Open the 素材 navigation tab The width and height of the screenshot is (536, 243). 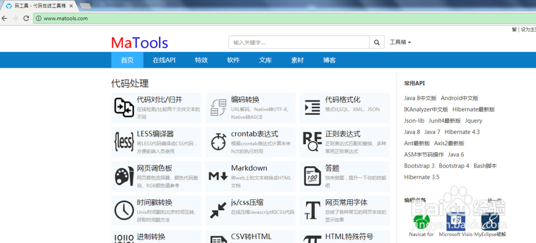(x=297, y=60)
